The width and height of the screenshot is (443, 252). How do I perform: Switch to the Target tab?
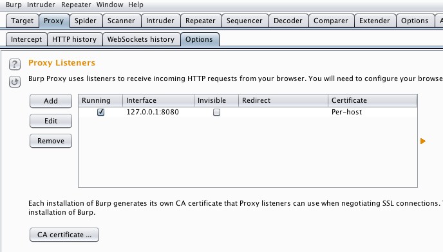[x=23, y=21]
